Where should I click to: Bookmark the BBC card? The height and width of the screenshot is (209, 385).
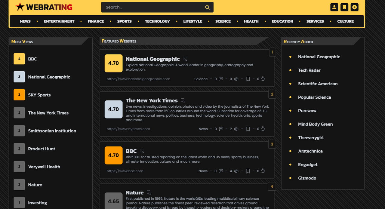coord(248,171)
